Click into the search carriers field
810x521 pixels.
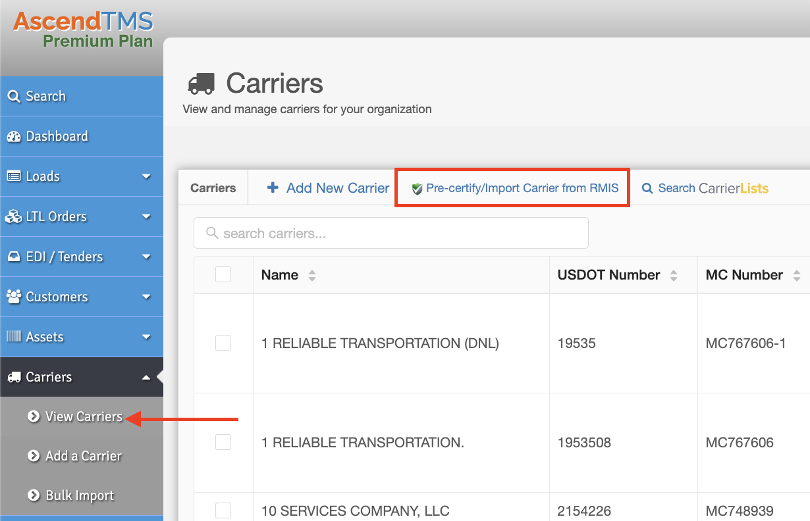(x=395, y=234)
